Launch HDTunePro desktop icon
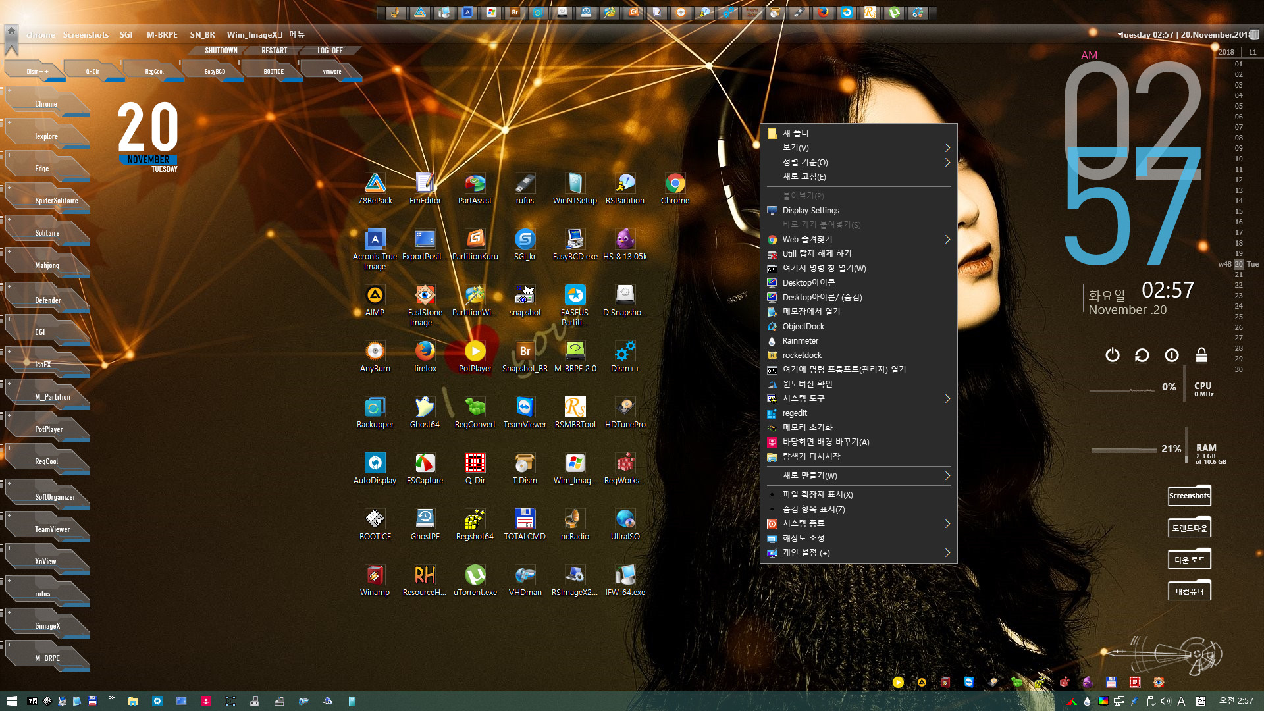Viewport: 1264px width, 711px height. pyautogui.click(x=625, y=412)
